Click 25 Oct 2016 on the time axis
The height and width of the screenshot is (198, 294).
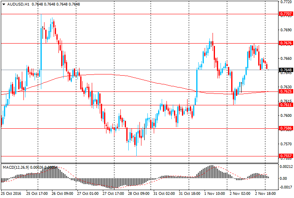coord(11,194)
